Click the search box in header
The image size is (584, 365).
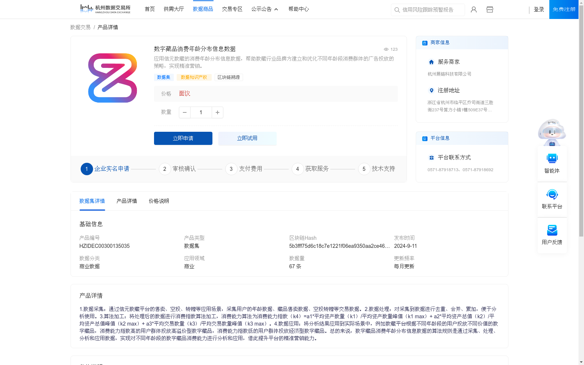[428, 10]
